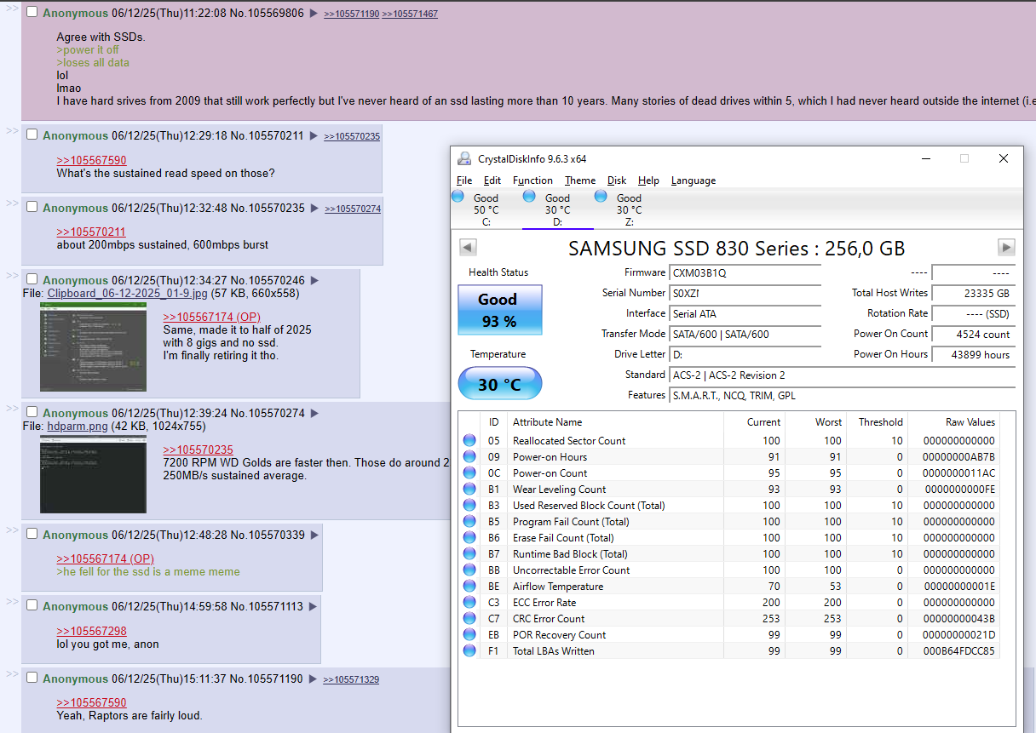Viewport: 1036px width, 733px height.
Task: Open the File menu in CrystalDiskInfo
Action: click(464, 180)
